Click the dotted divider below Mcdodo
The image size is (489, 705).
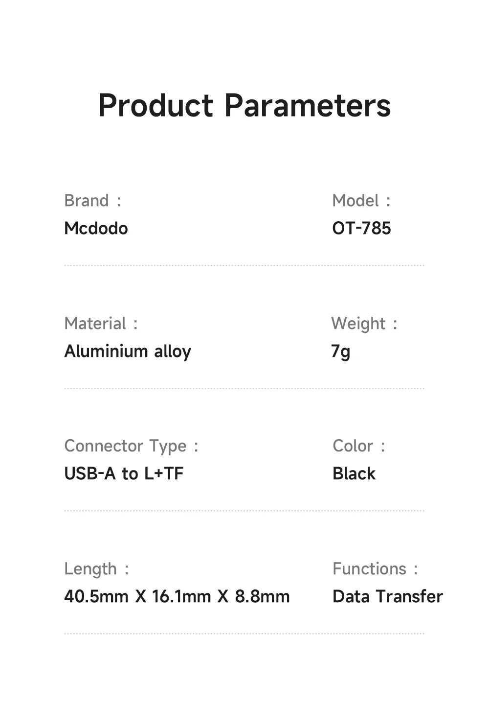(x=244, y=265)
